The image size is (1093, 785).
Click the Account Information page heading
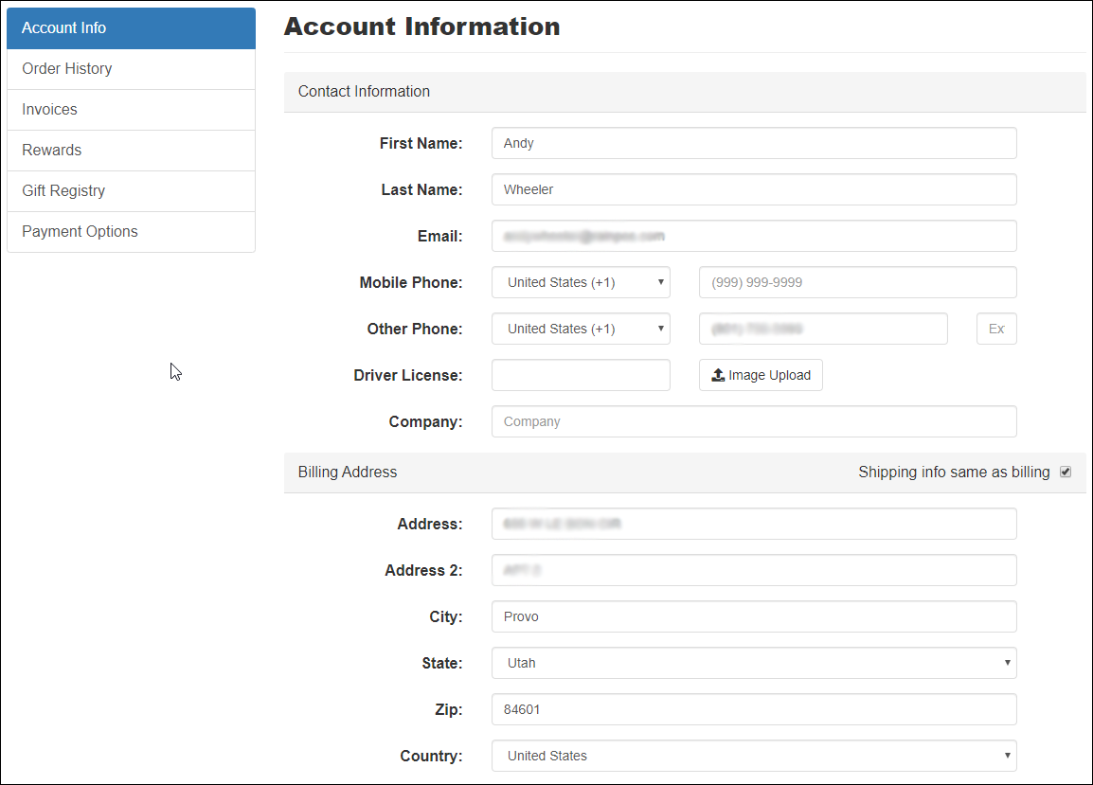click(421, 27)
